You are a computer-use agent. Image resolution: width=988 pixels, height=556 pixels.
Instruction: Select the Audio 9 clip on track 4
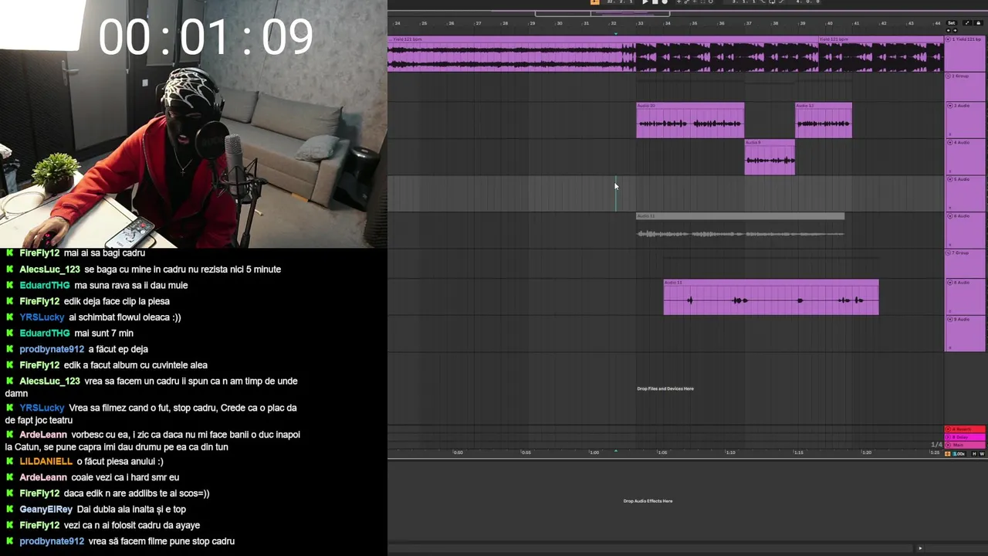click(770, 157)
